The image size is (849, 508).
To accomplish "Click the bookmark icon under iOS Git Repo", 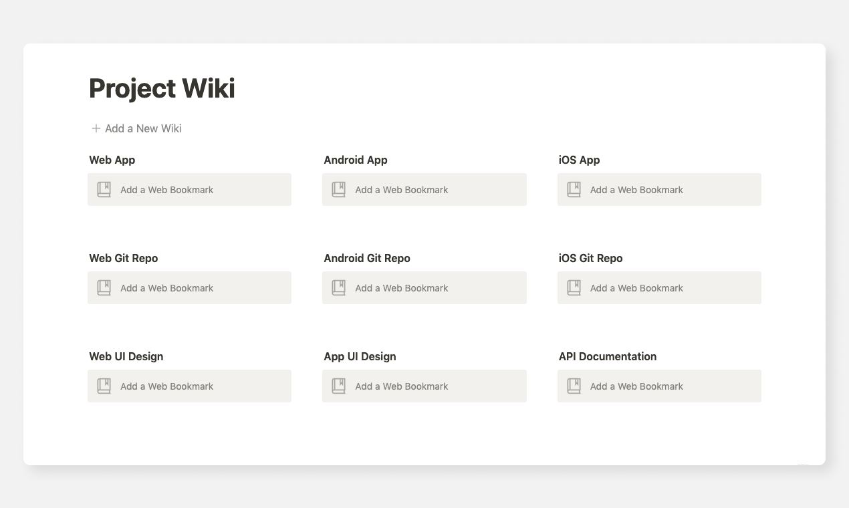I will tap(574, 287).
